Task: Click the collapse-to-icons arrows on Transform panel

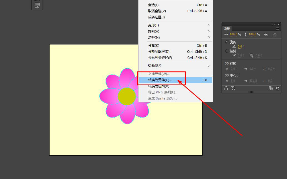Action: click(273, 24)
